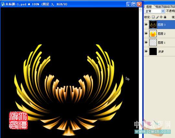Select the 图层 1 layer by name
175x138 pixels.
[162, 43]
